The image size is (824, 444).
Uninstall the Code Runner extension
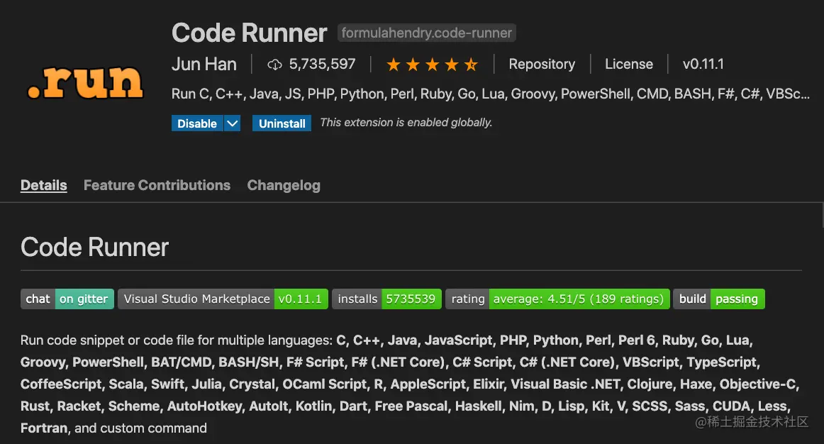tap(282, 123)
